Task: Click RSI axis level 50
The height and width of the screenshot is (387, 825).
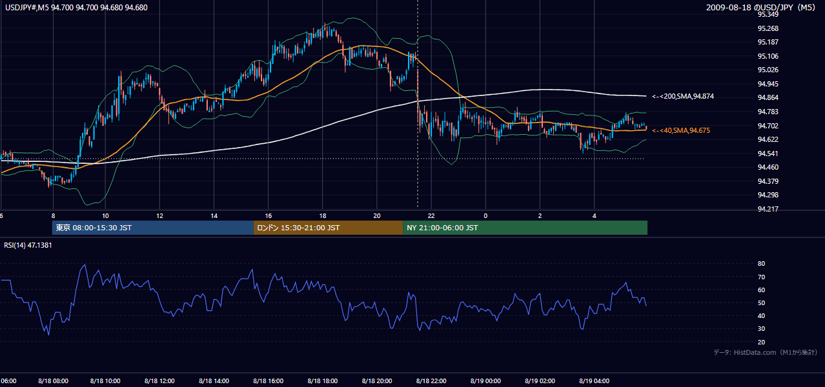Action: point(761,303)
